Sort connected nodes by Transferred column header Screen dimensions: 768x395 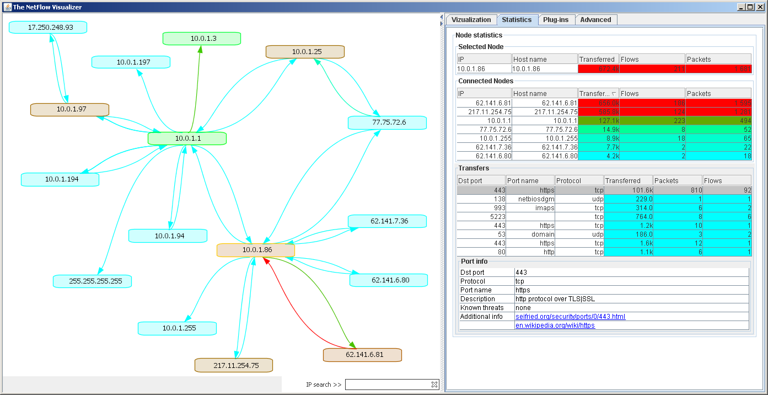coord(598,93)
